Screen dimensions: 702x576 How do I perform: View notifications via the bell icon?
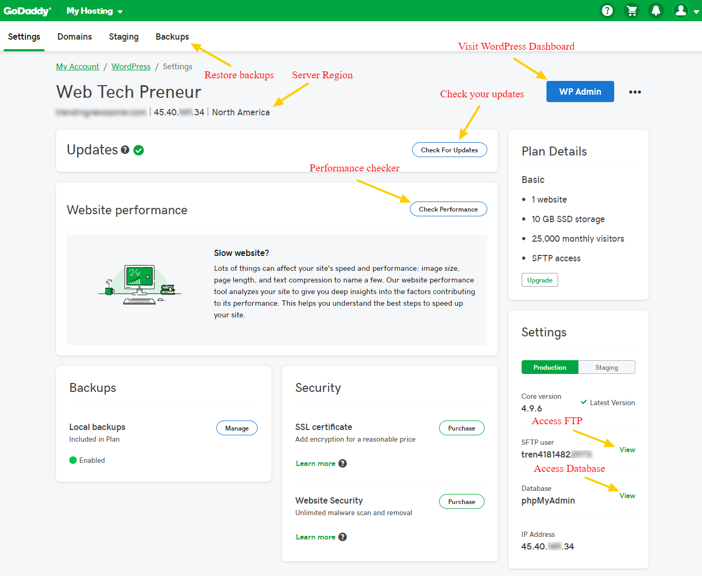point(656,10)
